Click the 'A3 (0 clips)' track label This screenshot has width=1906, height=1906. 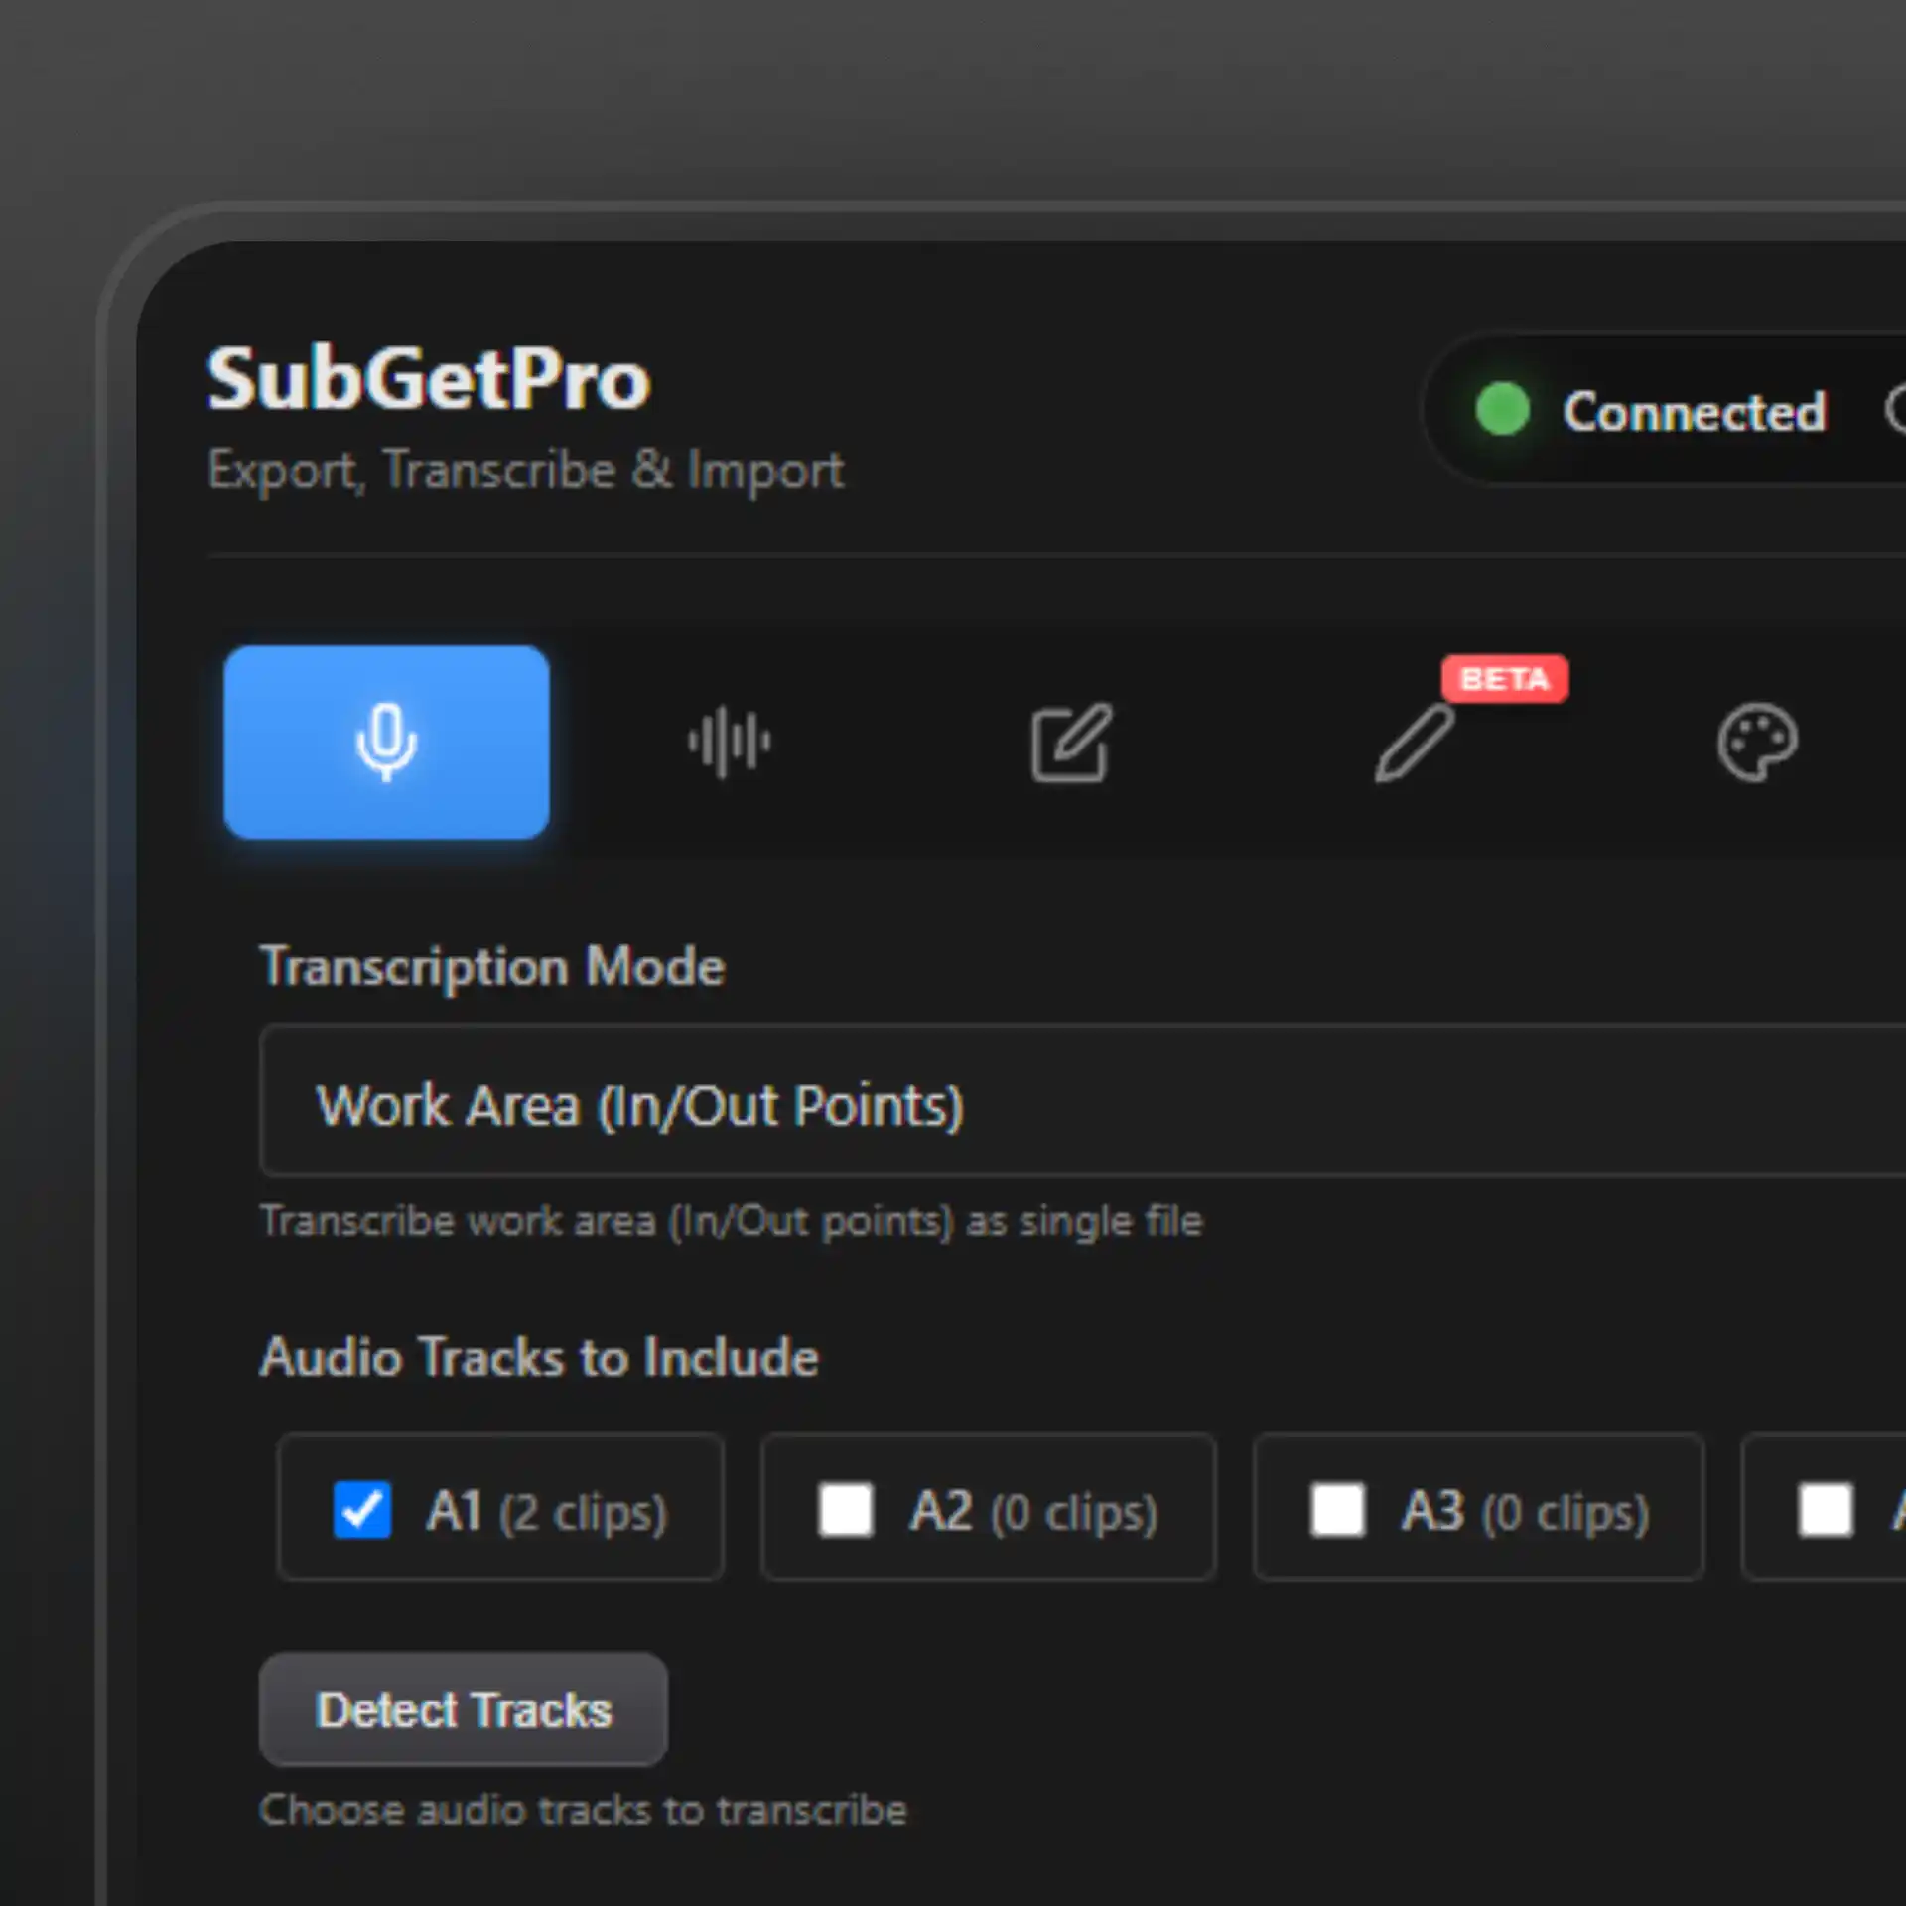1525,1512
